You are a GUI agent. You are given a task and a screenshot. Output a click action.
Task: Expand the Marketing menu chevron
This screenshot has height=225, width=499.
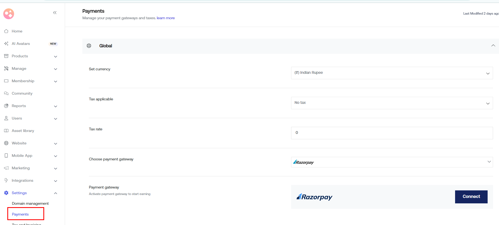click(x=56, y=168)
